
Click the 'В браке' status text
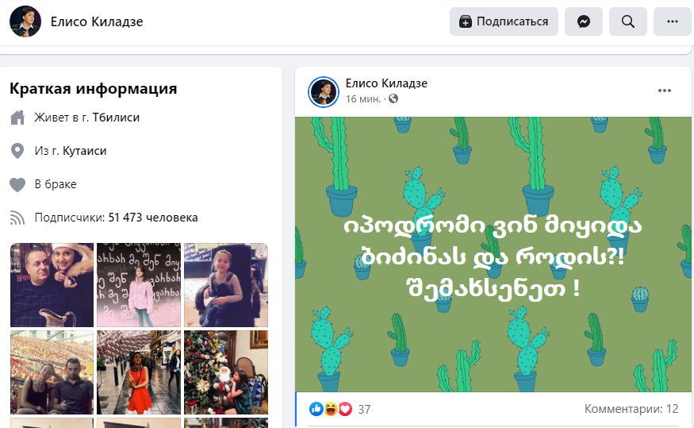point(56,184)
